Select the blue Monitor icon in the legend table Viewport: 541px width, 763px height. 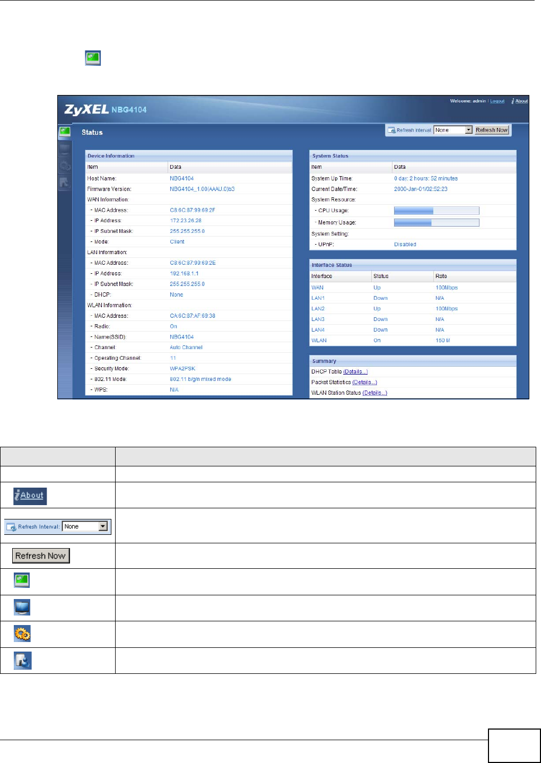click(22, 607)
